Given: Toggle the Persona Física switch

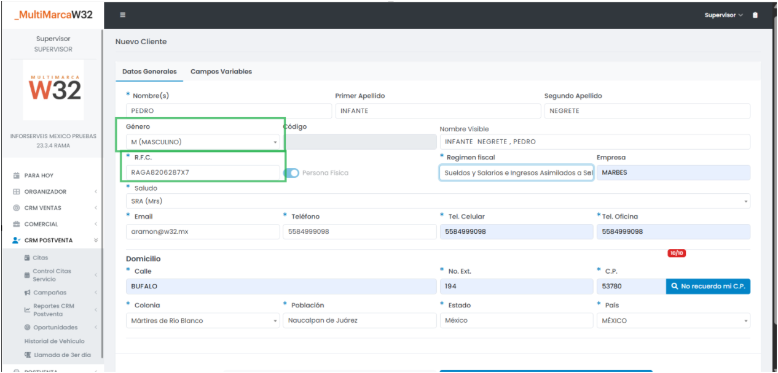Looking at the screenshot, I should click(x=291, y=173).
